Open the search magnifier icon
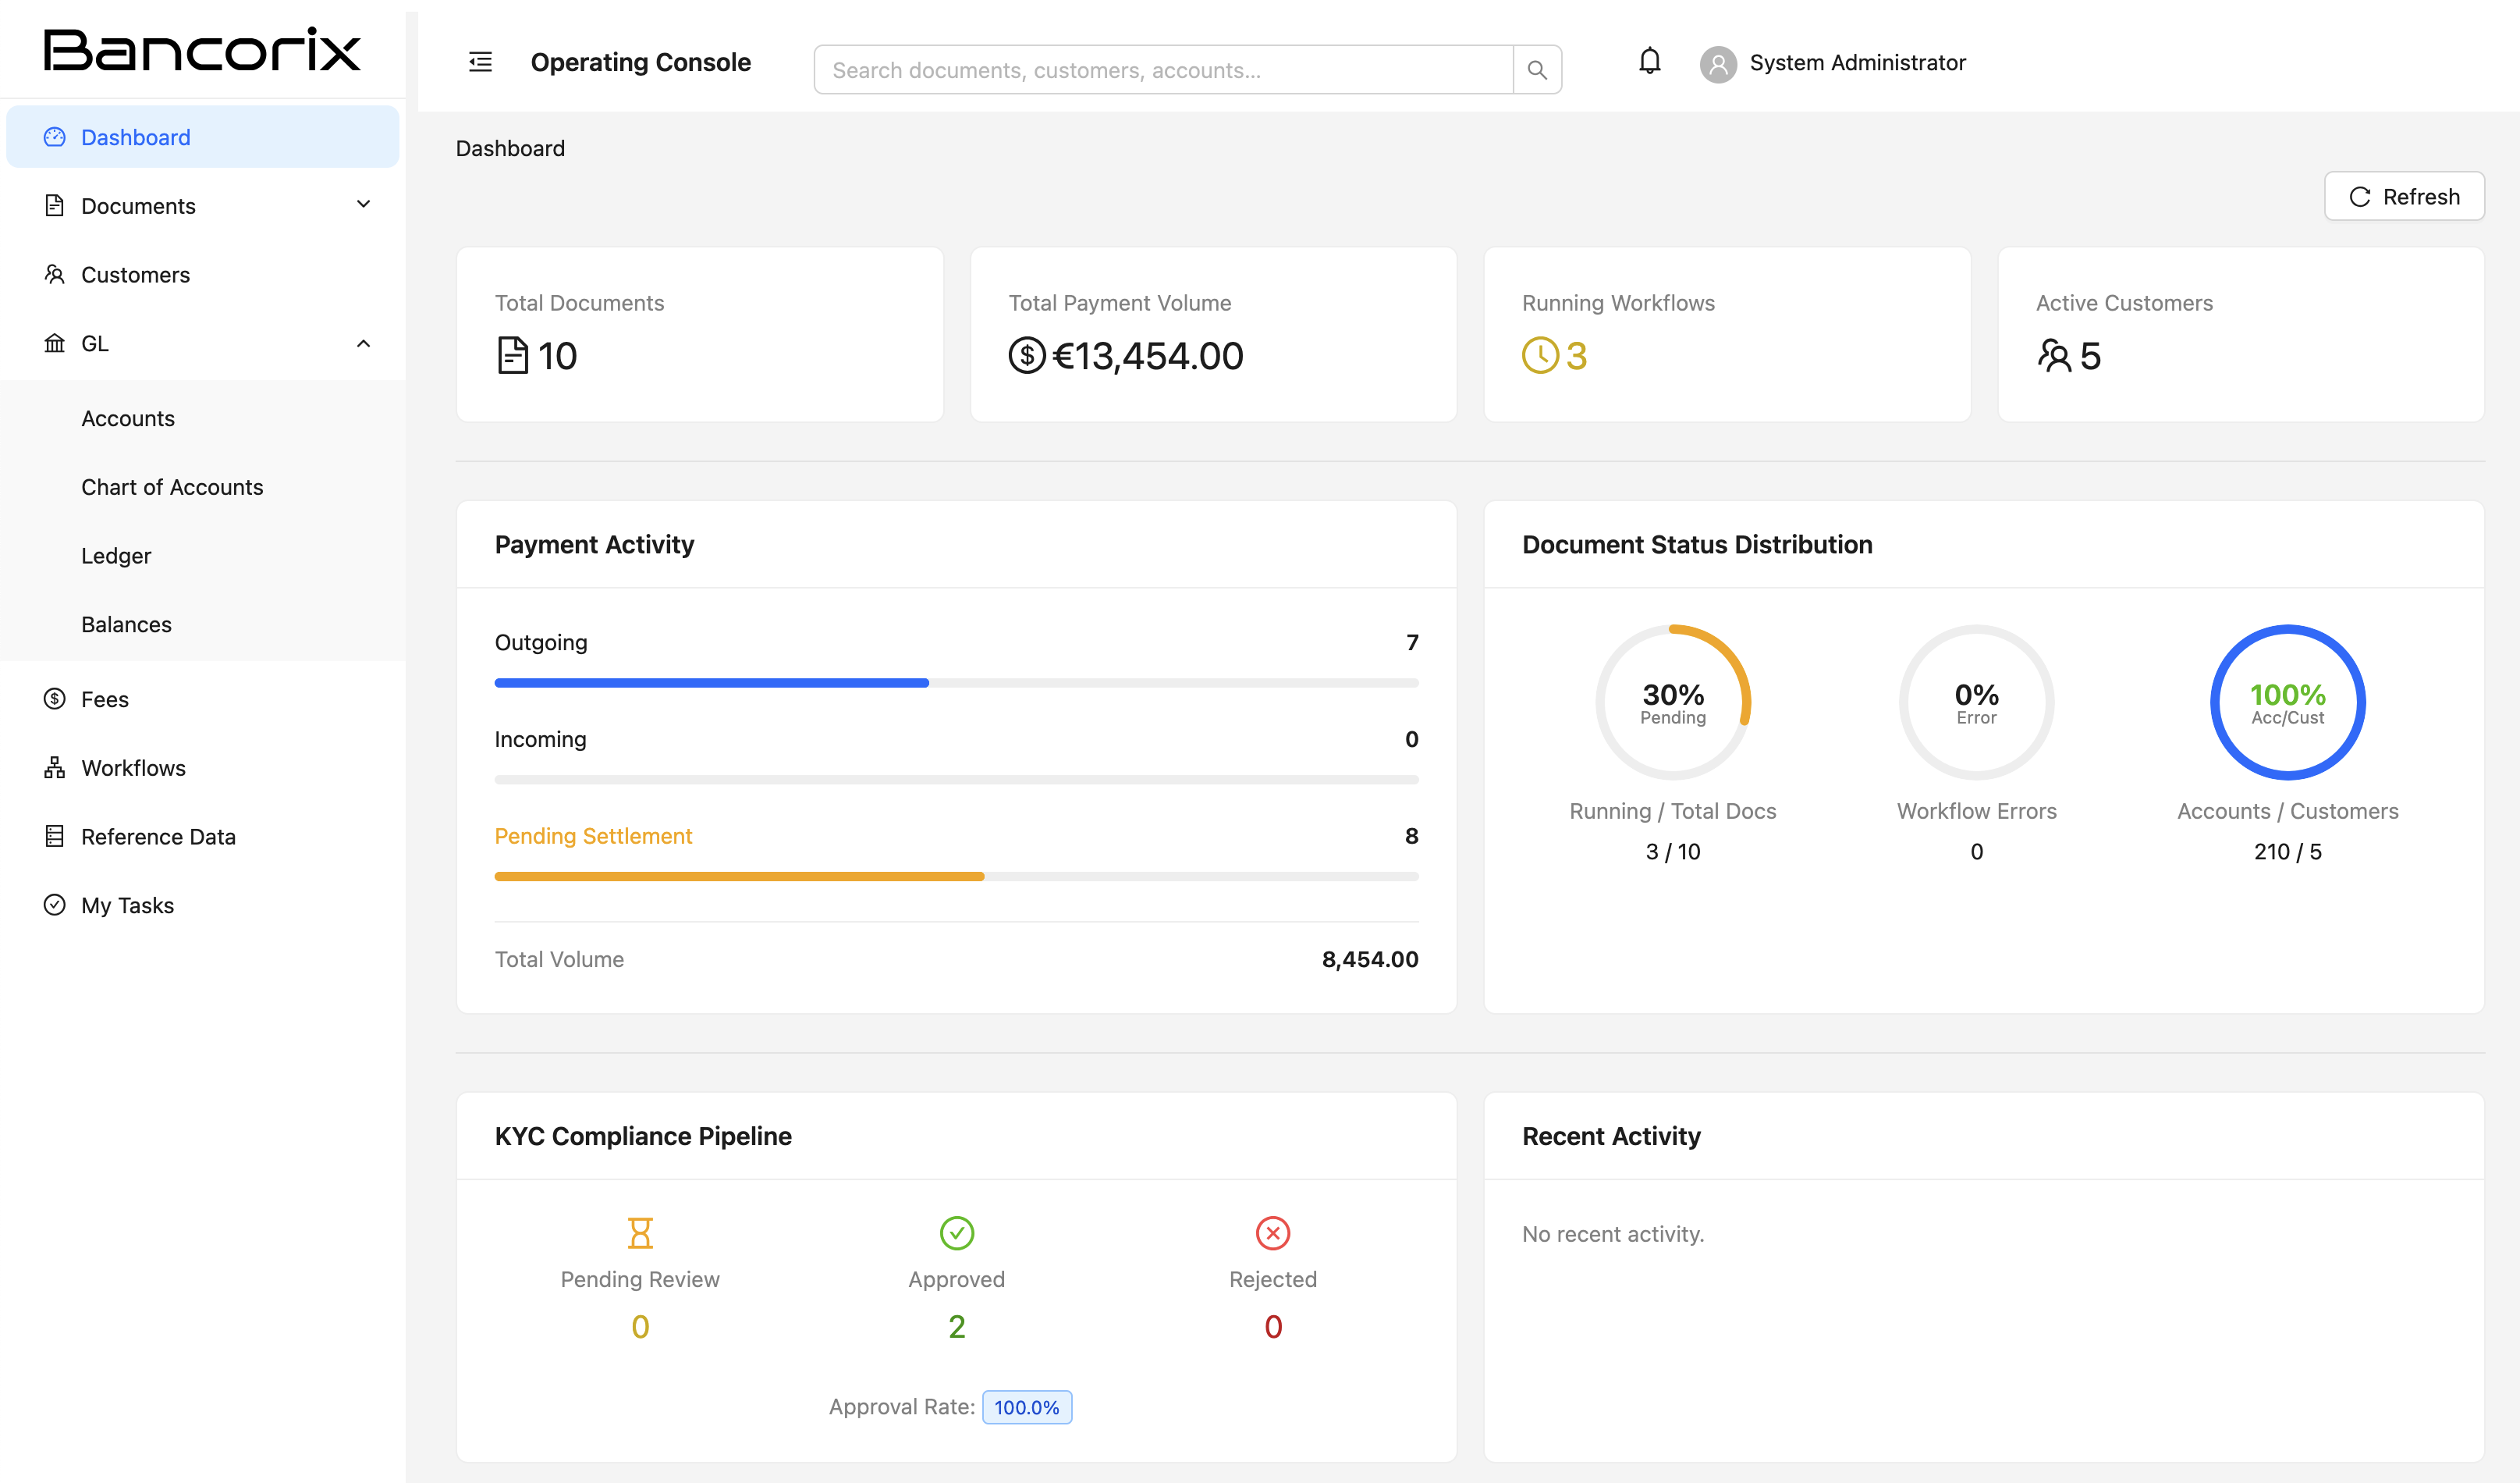Image resolution: width=2520 pixels, height=1483 pixels. point(1537,69)
